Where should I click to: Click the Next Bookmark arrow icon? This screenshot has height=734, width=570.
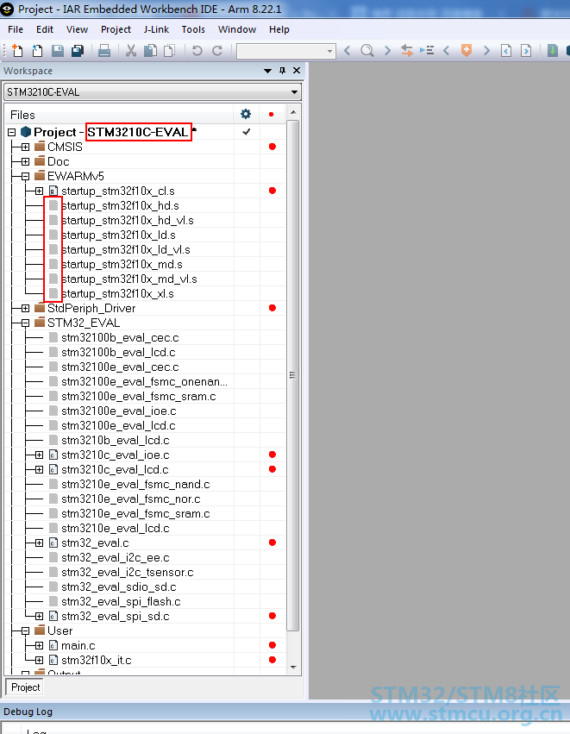pyautogui.click(x=486, y=50)
